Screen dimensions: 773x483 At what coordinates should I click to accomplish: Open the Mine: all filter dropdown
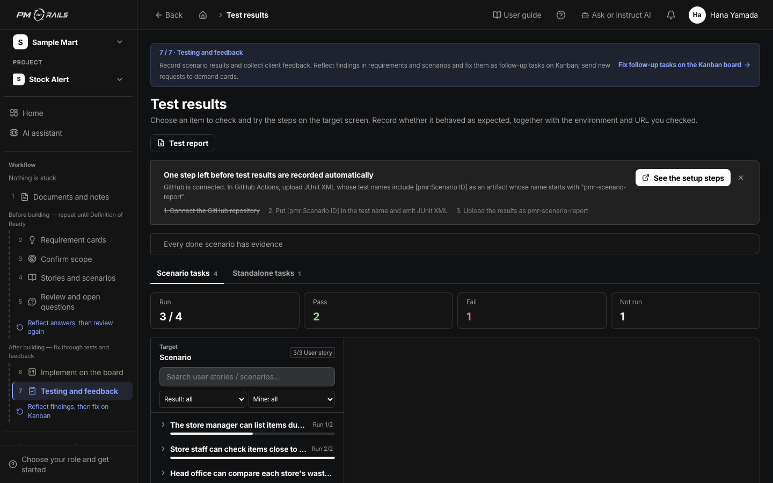point(291,399)
